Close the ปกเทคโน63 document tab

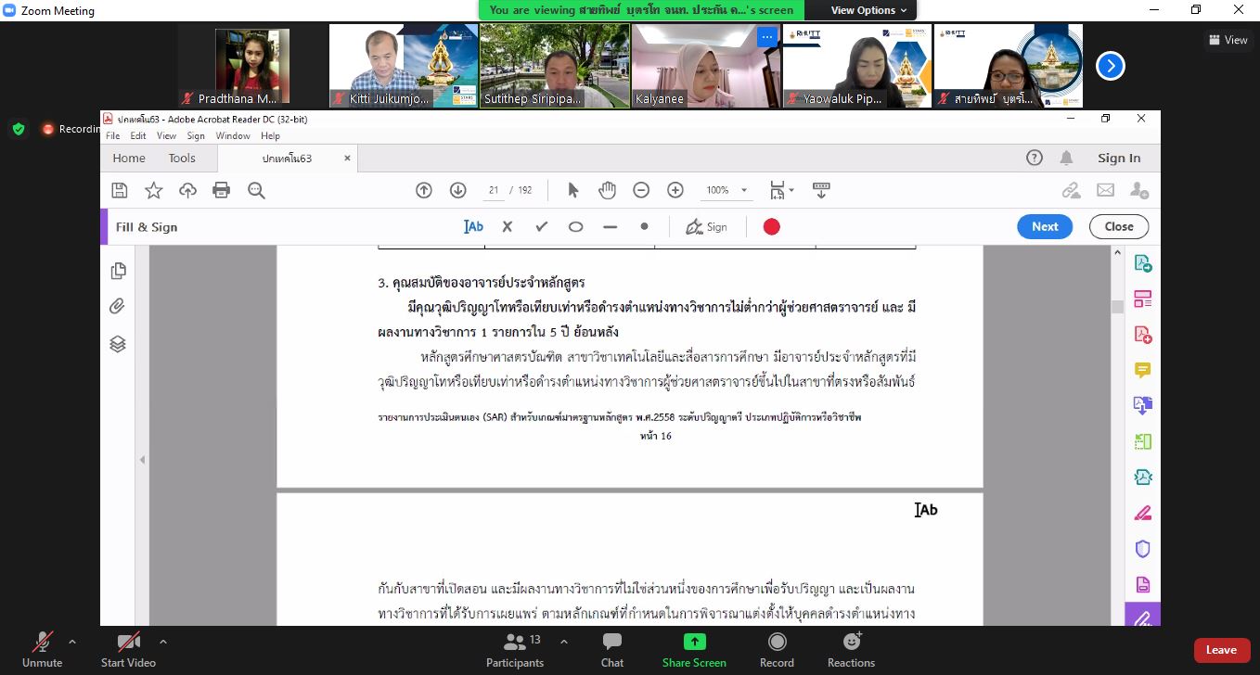click(347, 158)
